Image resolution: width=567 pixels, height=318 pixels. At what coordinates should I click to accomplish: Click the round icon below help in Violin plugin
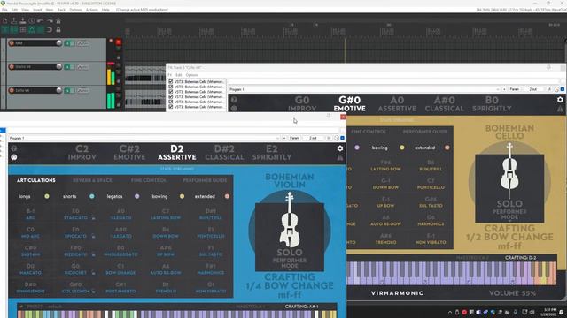pyautogui.click(x=14, y=157)
